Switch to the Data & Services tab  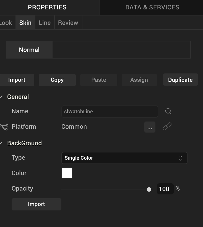tap(152, 7)
